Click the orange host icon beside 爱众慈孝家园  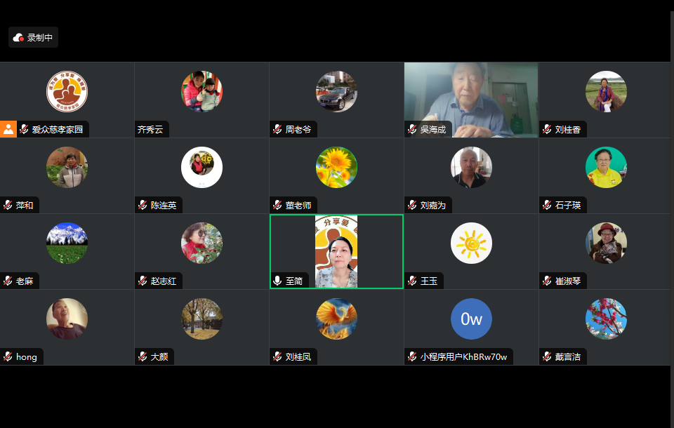tap(8, 129)
